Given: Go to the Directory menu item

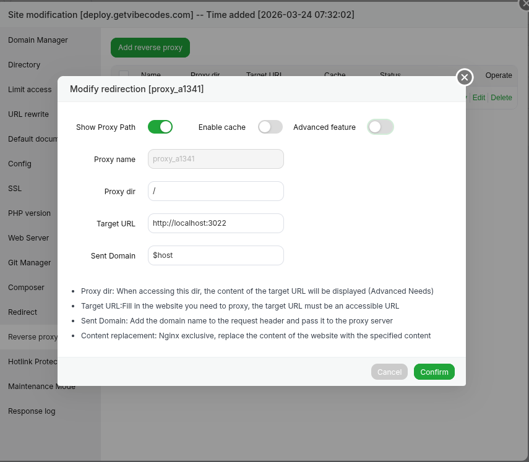Looking at the screenshot, I should [x=24, y=65].
